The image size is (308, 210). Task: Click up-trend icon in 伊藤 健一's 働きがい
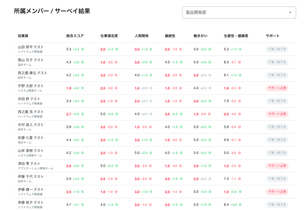210,192
